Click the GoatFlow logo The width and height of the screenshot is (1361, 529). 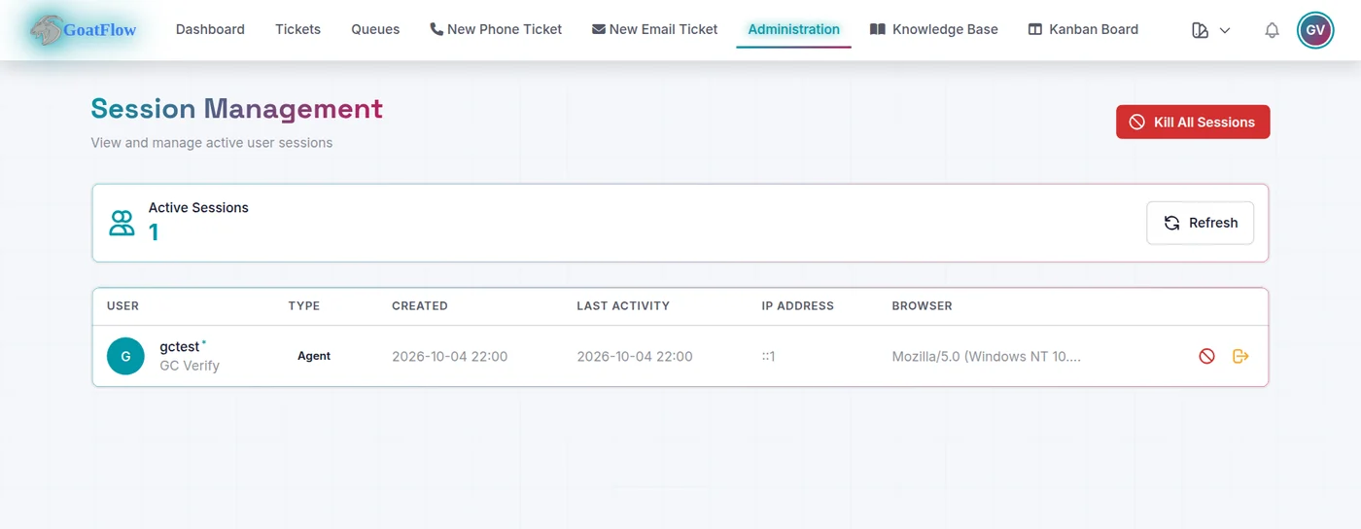(83, 30)
